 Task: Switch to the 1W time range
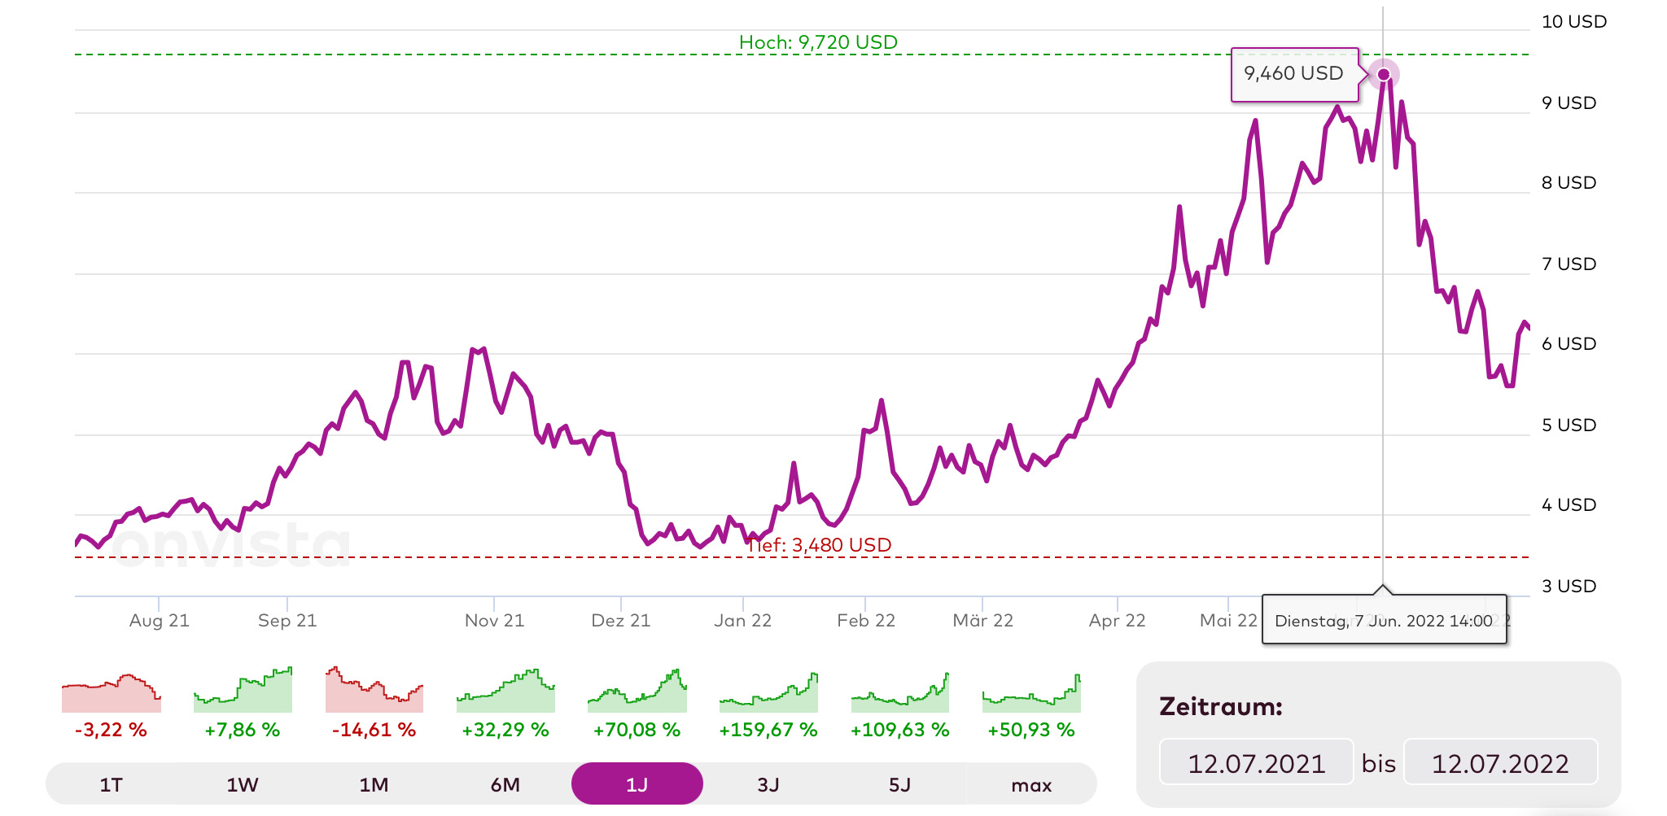243,784
